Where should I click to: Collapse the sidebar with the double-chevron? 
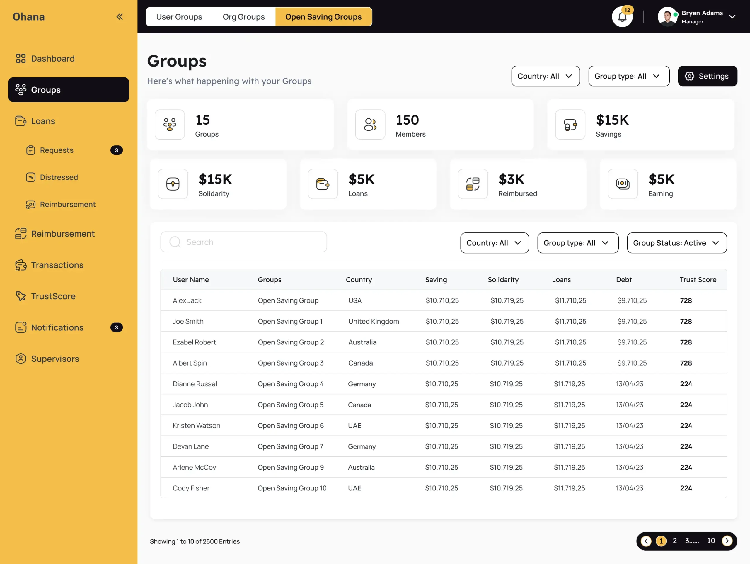click(x=119, y=16)
